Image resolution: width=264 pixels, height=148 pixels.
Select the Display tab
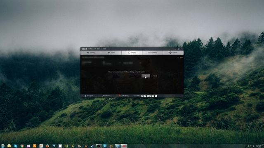pyautogui.click(x=132, y=53)
